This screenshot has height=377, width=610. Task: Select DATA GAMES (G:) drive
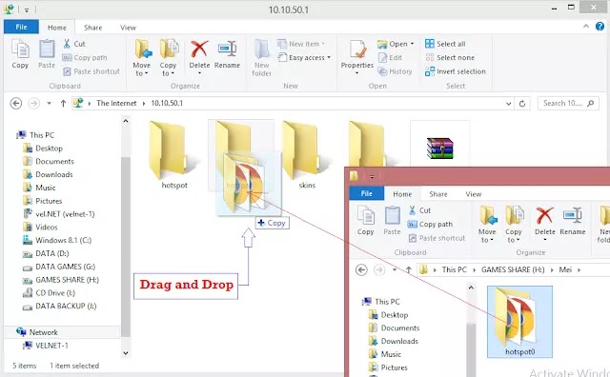[59, 267]
